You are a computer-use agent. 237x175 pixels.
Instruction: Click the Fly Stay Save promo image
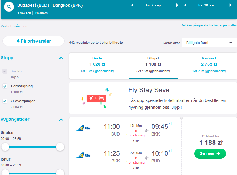coord(96,98)
